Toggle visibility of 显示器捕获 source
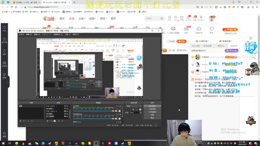The image size is (260, 146). (65, 116)
